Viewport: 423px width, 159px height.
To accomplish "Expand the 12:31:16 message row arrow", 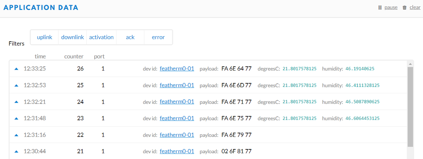I will click(x=16, y=135).
